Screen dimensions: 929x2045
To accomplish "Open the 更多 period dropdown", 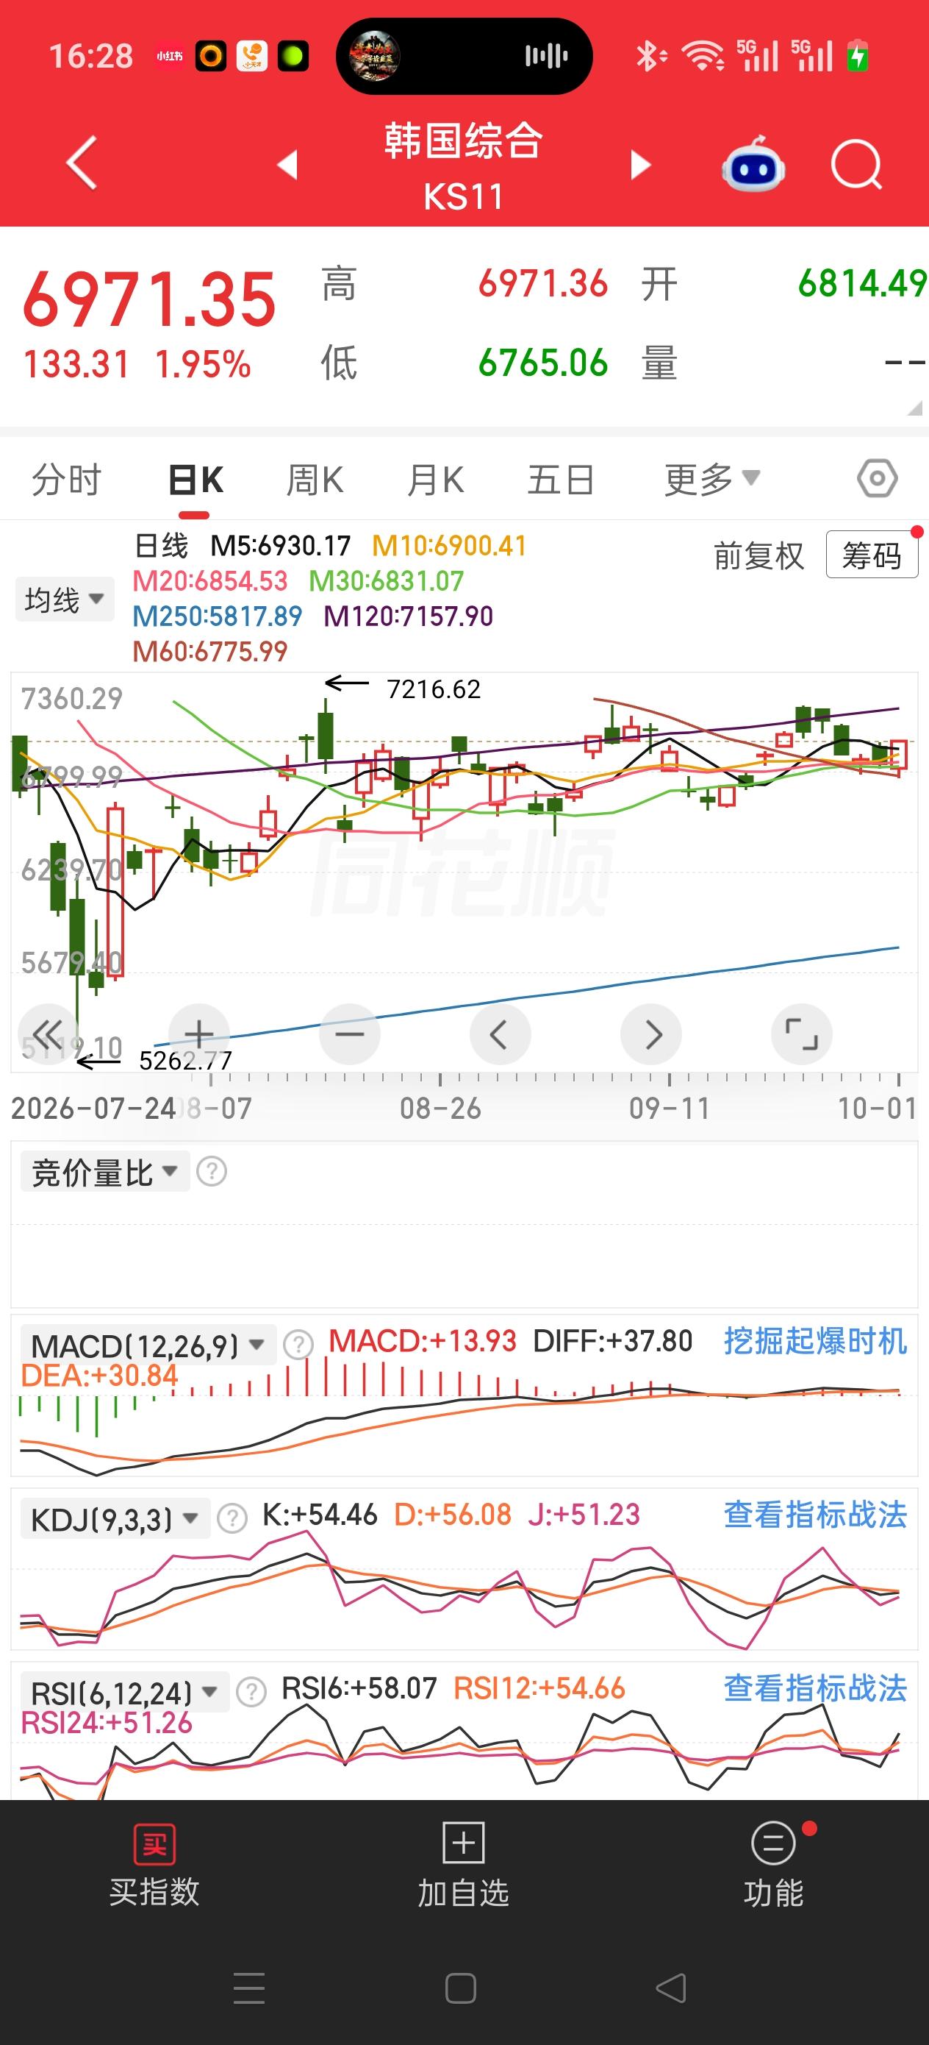I will point(711,479).
